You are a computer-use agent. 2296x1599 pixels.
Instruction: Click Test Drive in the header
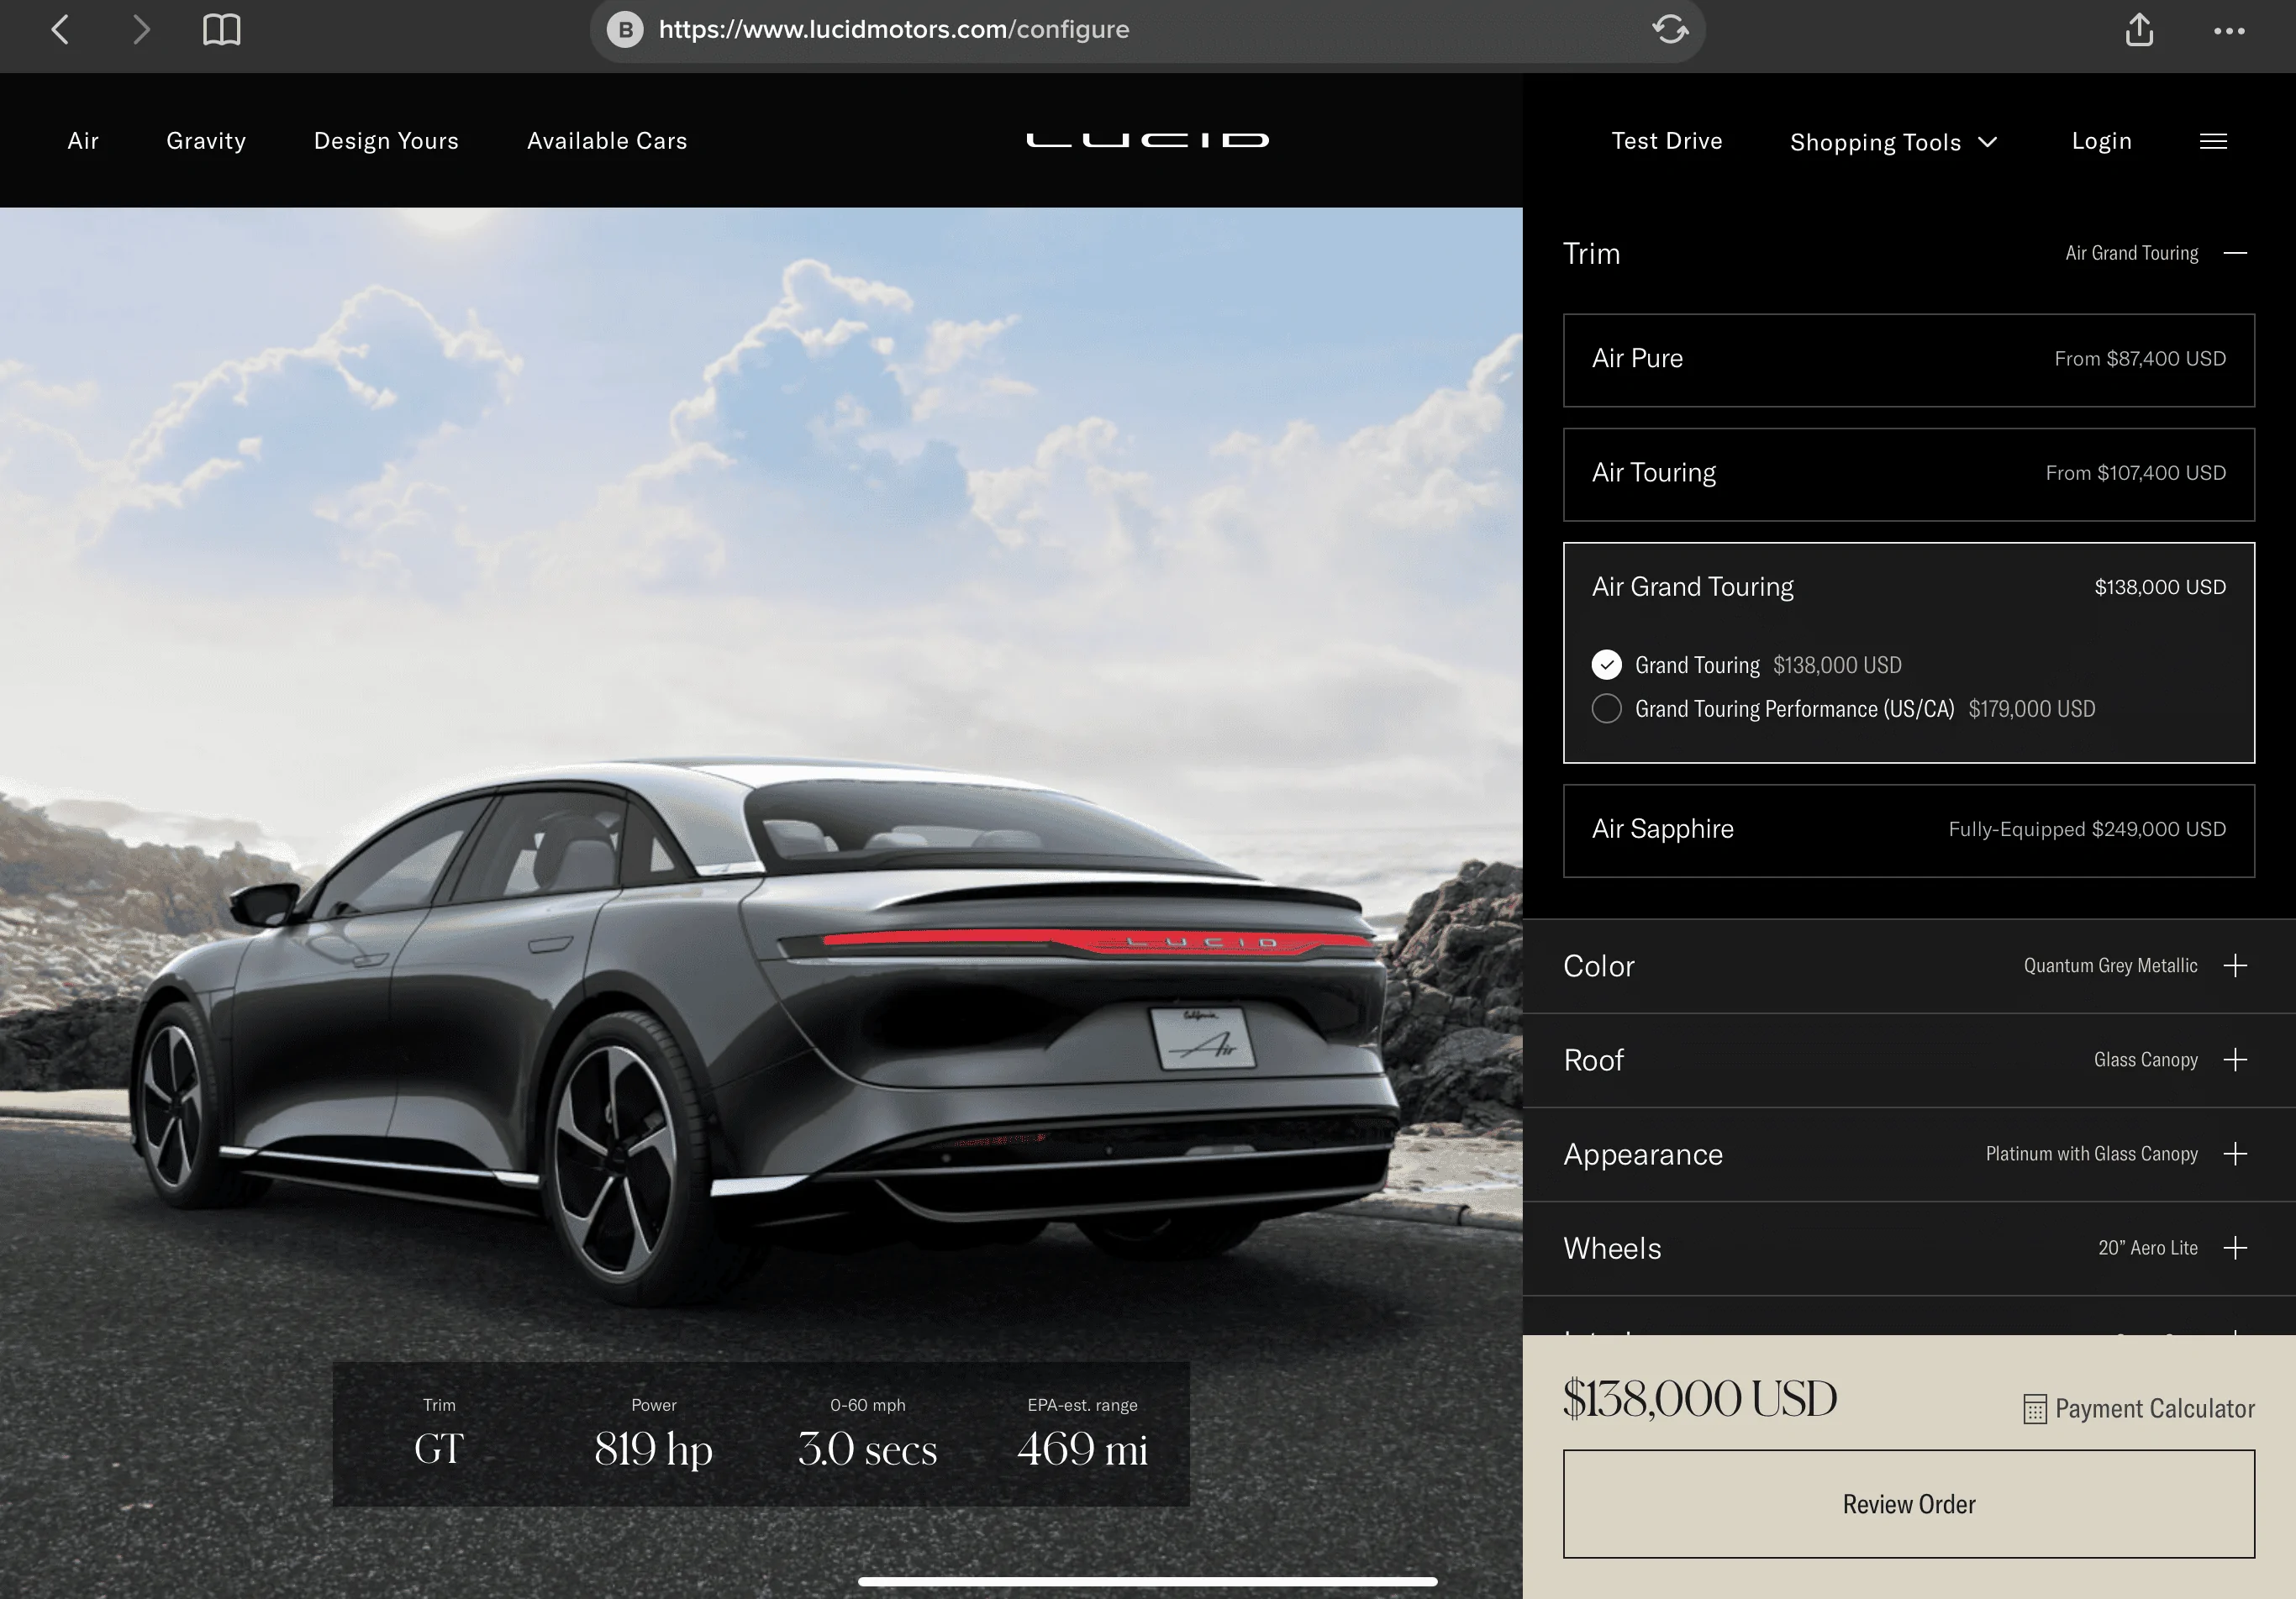click(1667, 141)
